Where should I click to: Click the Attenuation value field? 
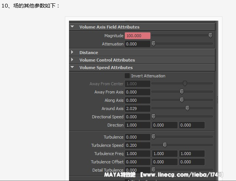[138, 44]
